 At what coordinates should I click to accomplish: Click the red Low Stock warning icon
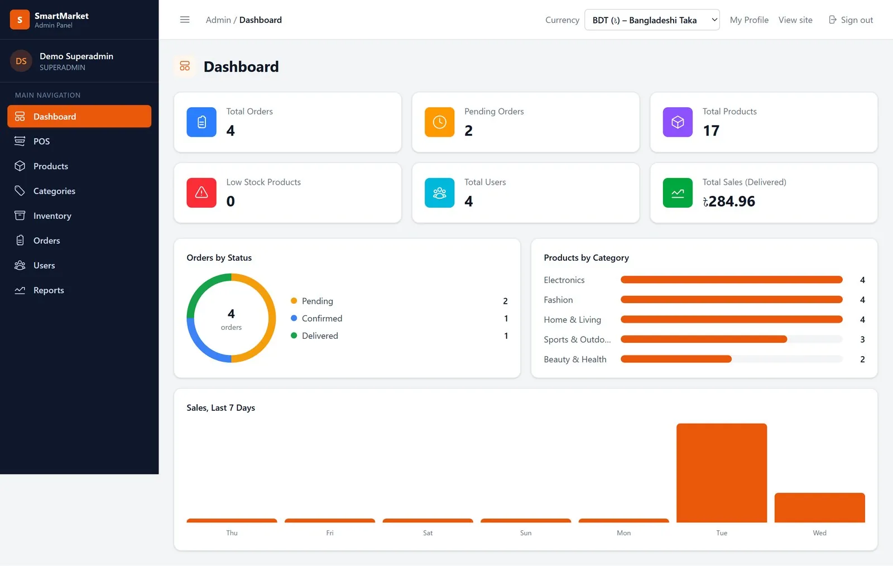[x=201, y=193]
